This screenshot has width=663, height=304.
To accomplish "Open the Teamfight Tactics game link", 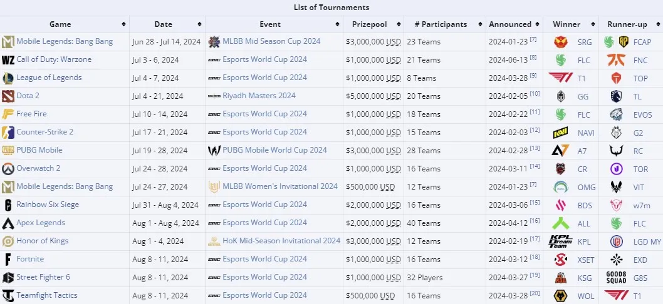I will point(47,295).
